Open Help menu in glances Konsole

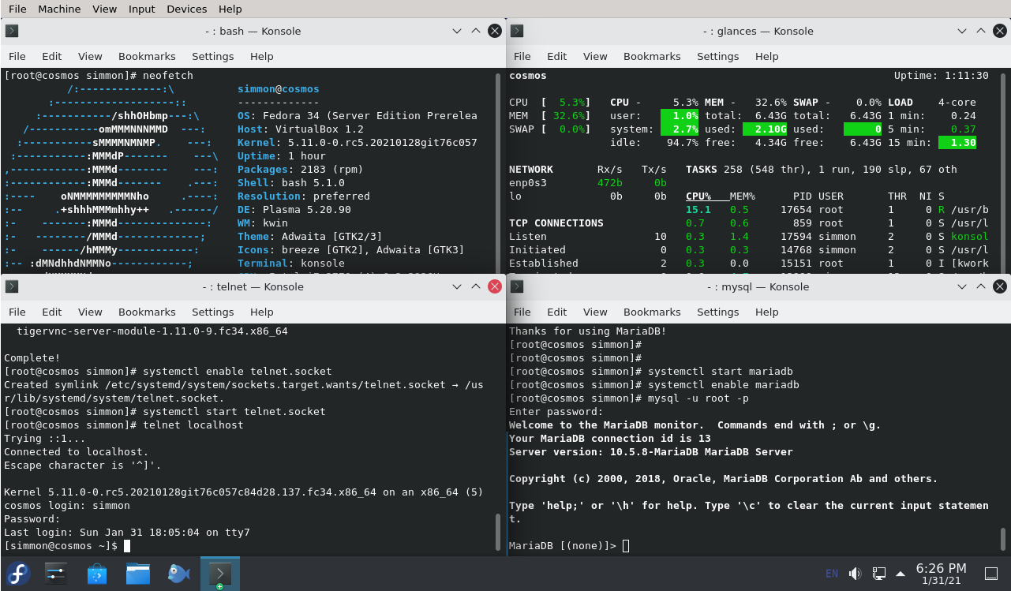pyautogui.click(x=766, y=57)
